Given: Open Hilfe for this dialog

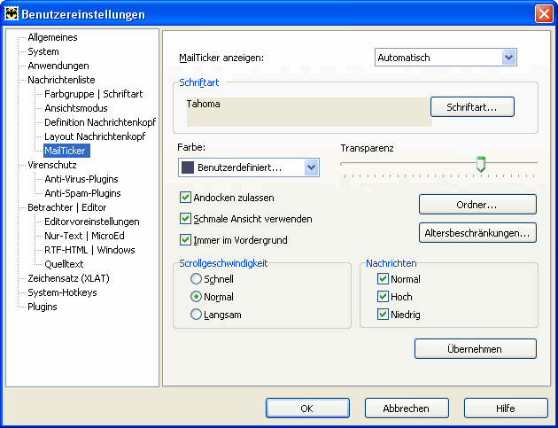Looking at the screenshot, I should (506, 408).
